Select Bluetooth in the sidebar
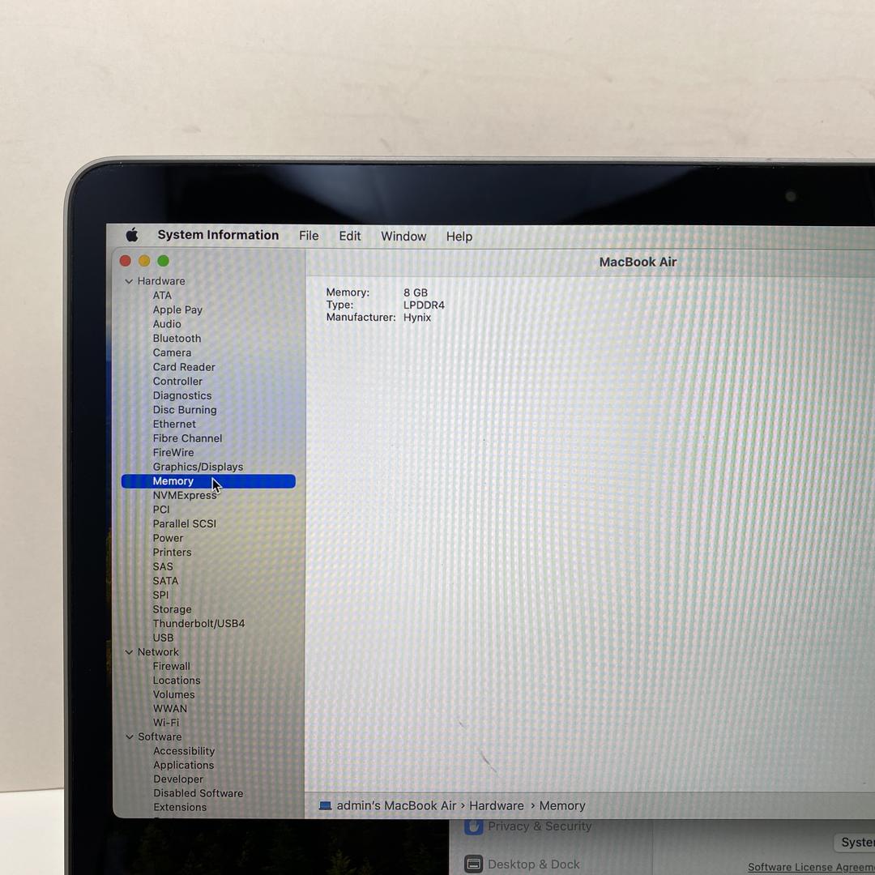This screenshot has height=875, width=875. [x=177, y=338]
